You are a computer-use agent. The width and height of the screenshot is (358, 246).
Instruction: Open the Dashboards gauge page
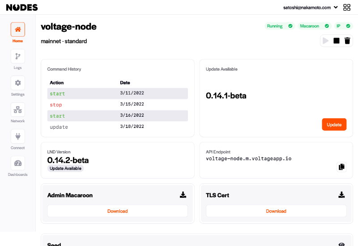pos(17,163)
